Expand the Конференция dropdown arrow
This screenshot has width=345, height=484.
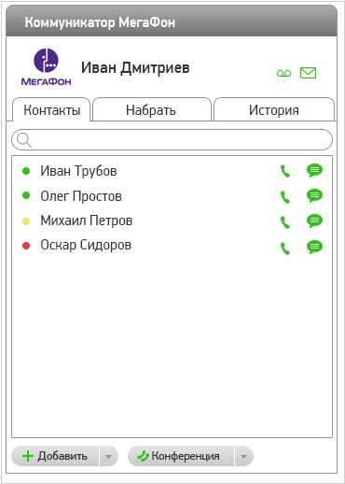click(244, 456)
